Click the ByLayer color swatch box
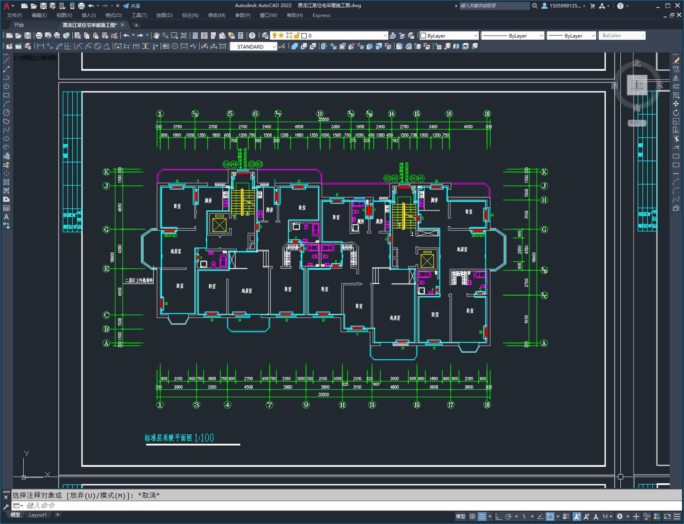Screen dimensions: 684x524 pyautogui.click(x=423, y=36)
